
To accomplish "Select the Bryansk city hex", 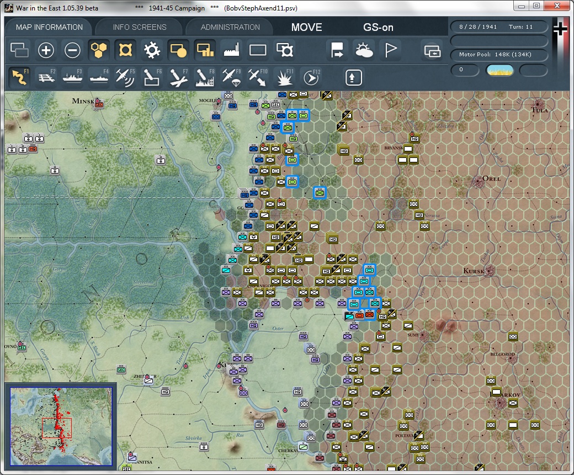I will (x=407, y=149).
